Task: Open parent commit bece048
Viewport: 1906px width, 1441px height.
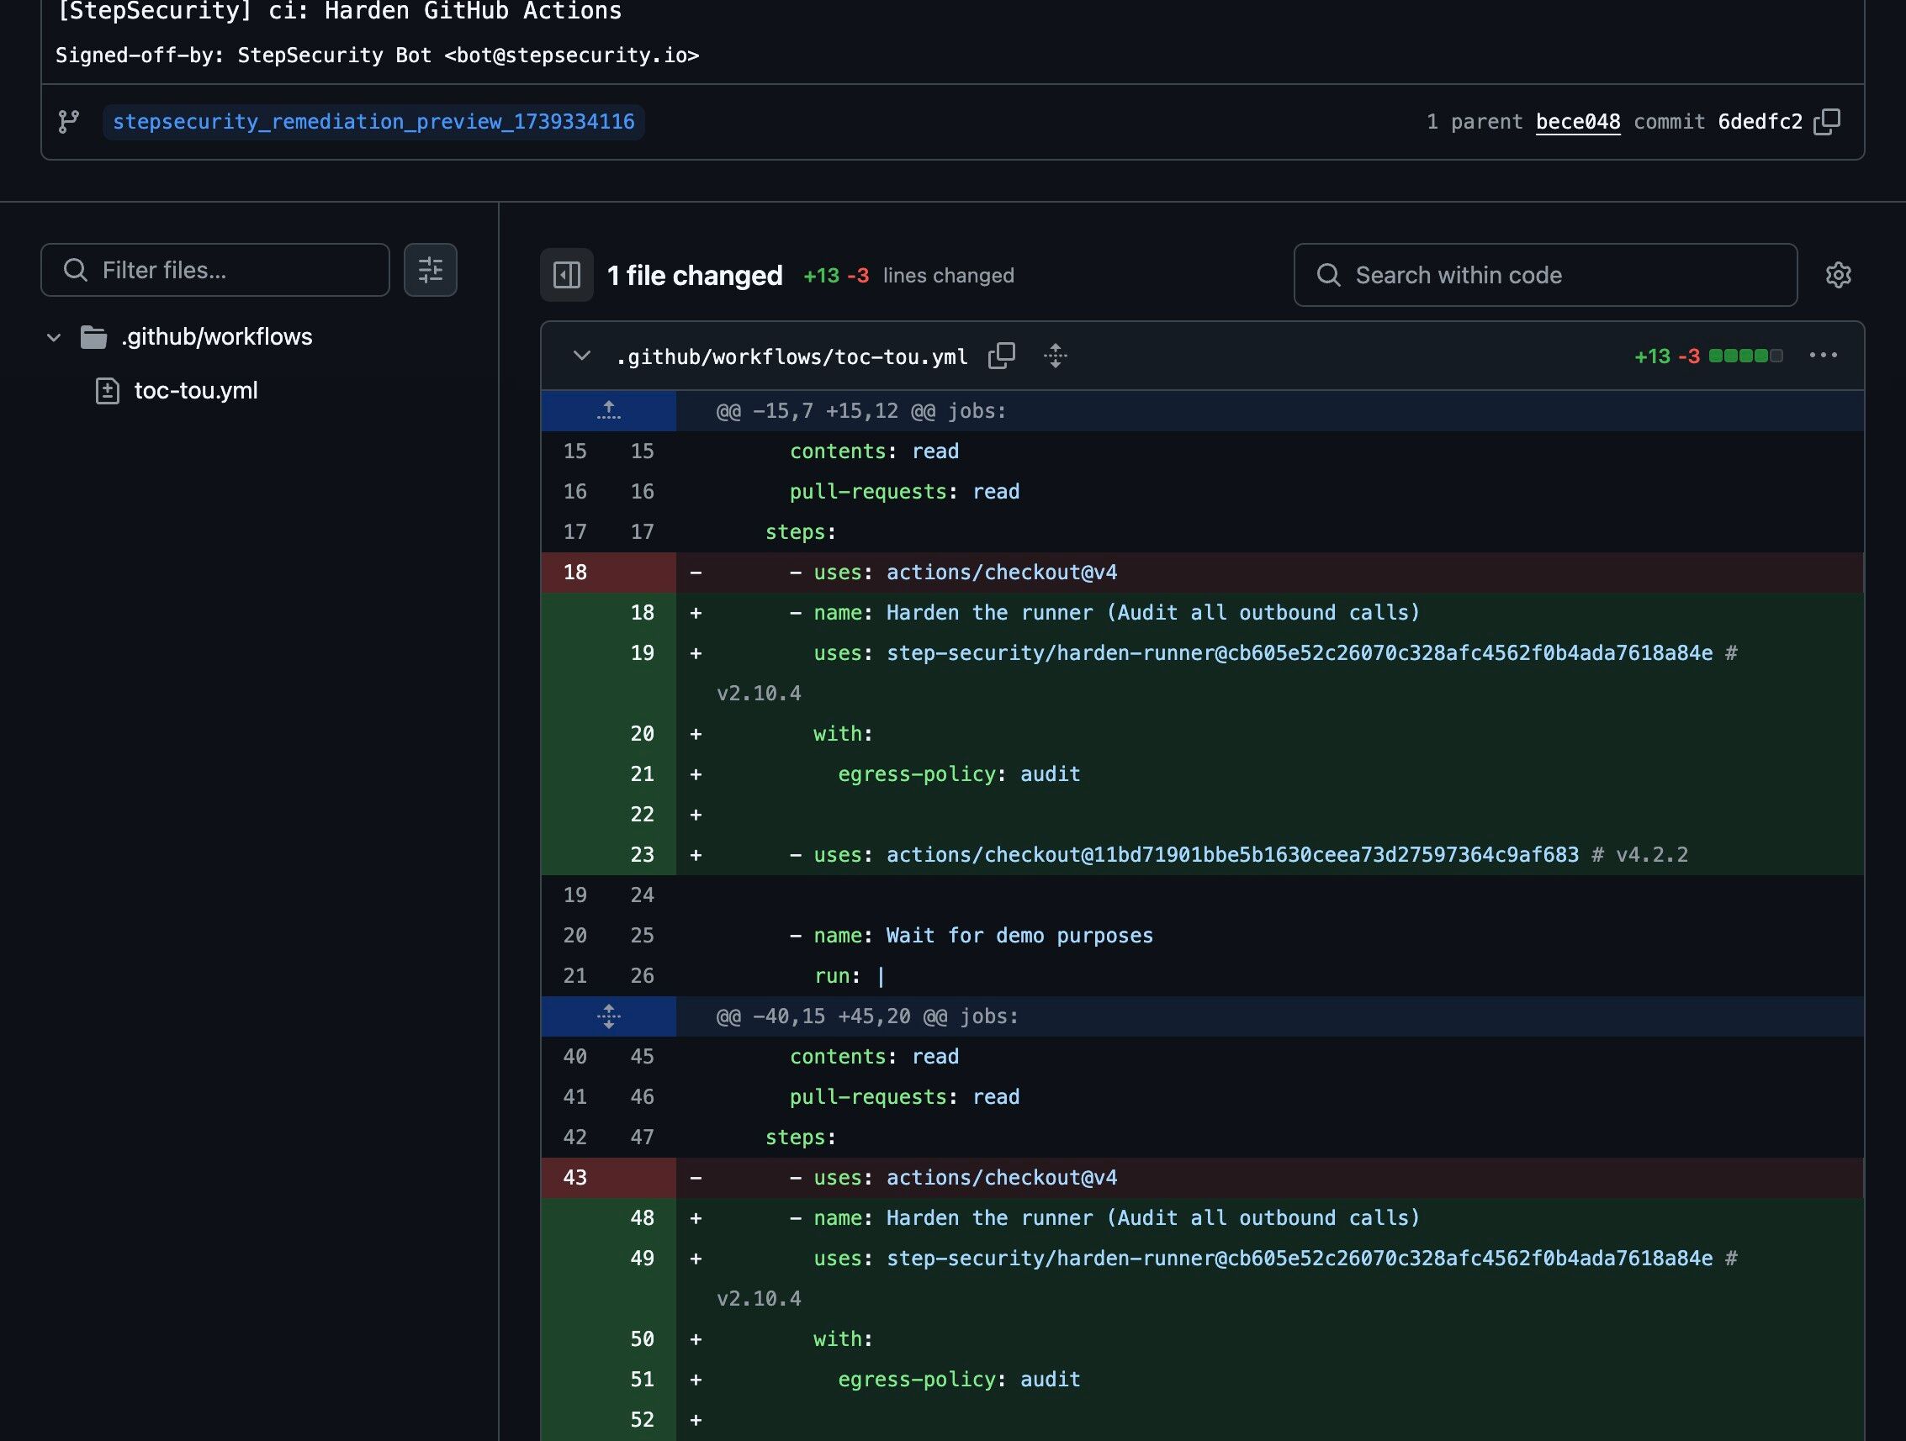Action: [1578, 121]
